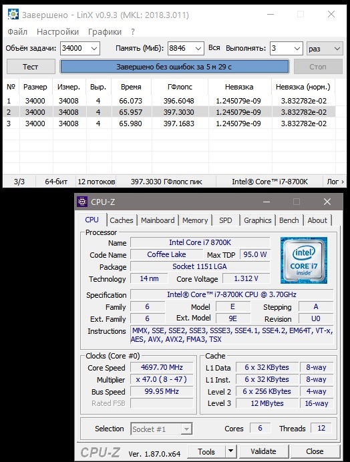This screenshot has width=350, height=462.
Task: Switch to the Graphics tab
Action: [257, 220]
